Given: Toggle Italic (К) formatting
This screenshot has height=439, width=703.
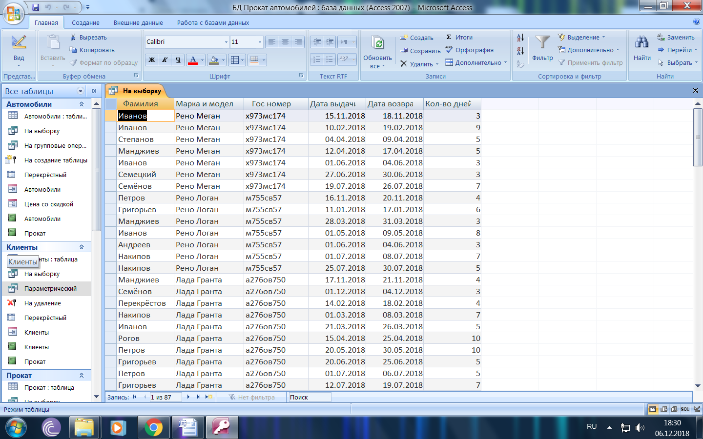Looking at the screenshot, I should click(x=165, y=60).
